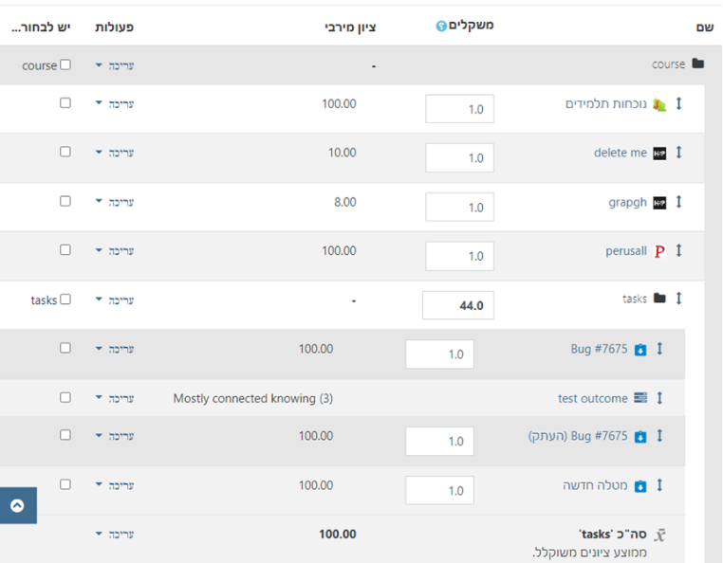This screenshot has width=723, height=563.
Task: Open עריכה dropdown for delete me row
Action: point(114,153)
